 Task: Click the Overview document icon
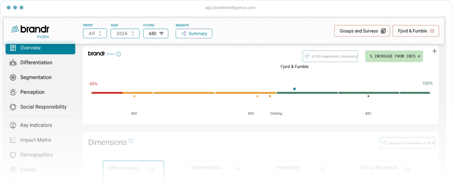(13, 48)
